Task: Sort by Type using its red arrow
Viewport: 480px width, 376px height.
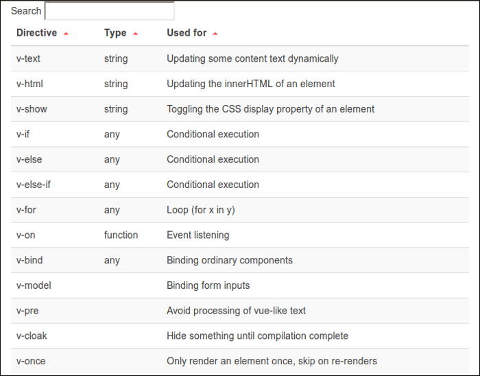Action: [135, 34]
